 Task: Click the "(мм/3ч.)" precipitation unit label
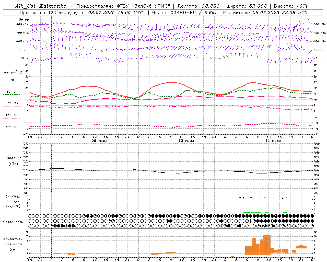point(13,196)
